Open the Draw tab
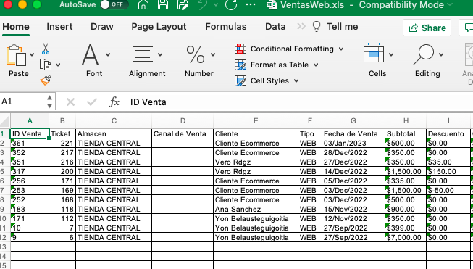The height and width of the screenshot is (269, 473). click(102, 27)
